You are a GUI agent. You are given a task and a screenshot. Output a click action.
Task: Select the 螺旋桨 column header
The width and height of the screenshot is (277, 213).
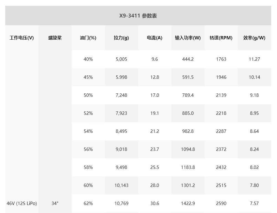55,38
